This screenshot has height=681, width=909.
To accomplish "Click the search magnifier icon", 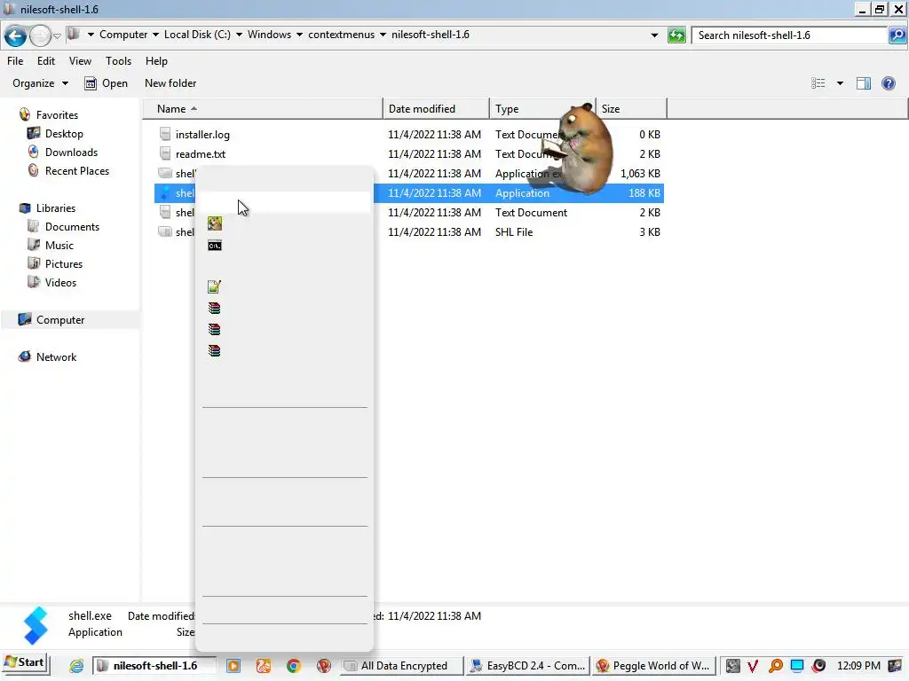I will tap(897, 35).
